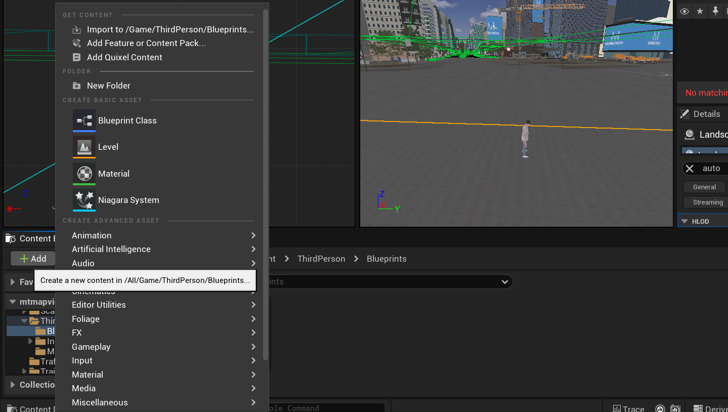Open the Artificial Intelligence submenu
Viewport: 728px width, 412px height.
[163, 249]
